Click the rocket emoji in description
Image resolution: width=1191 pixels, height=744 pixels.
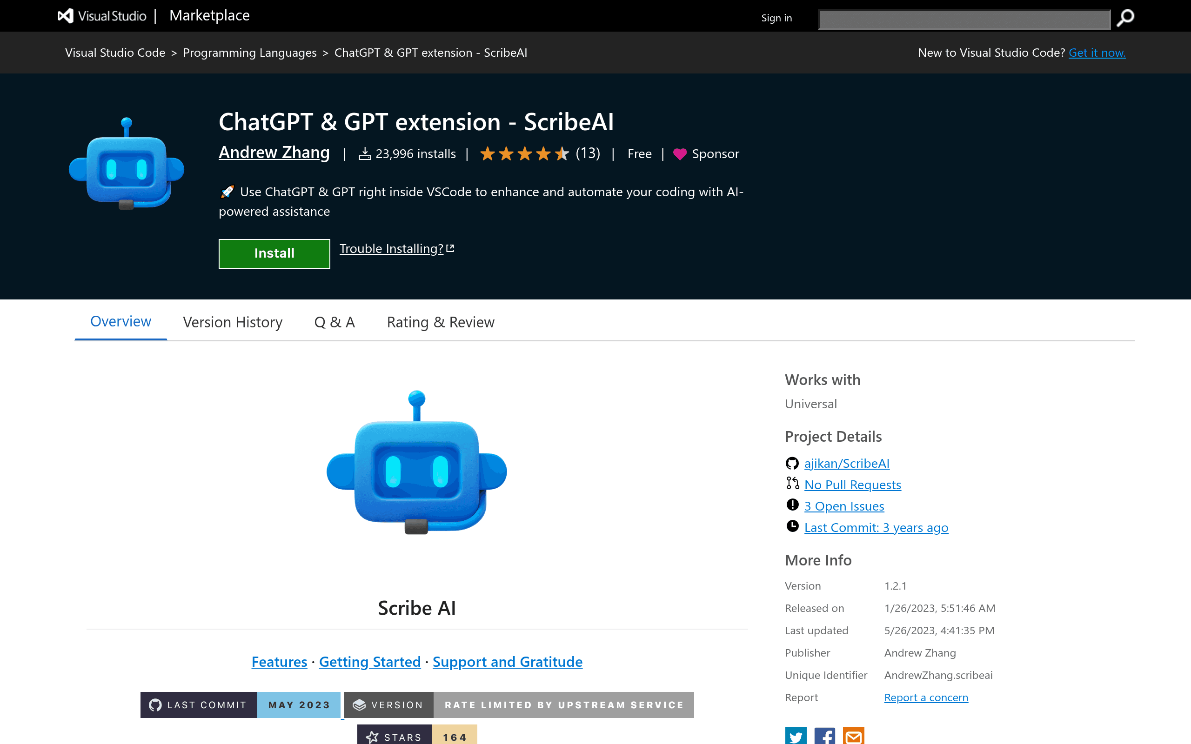click(x=227, y=192)
